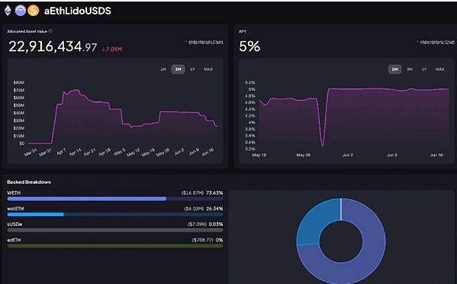Click the WETH label

[14, 193]
